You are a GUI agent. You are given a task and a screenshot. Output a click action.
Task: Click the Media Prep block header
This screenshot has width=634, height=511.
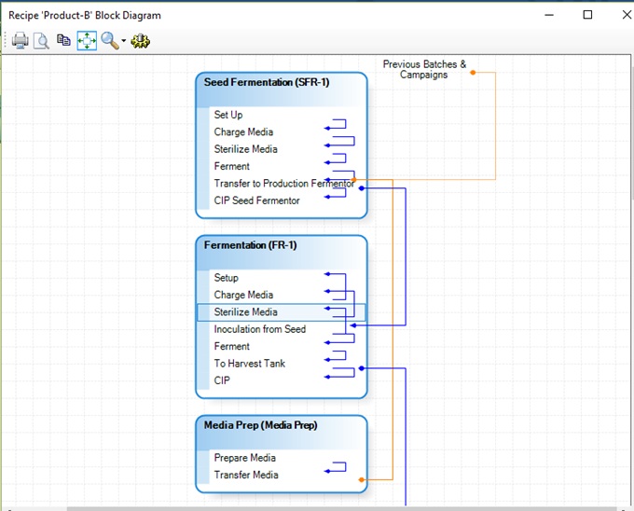(261, 425)
